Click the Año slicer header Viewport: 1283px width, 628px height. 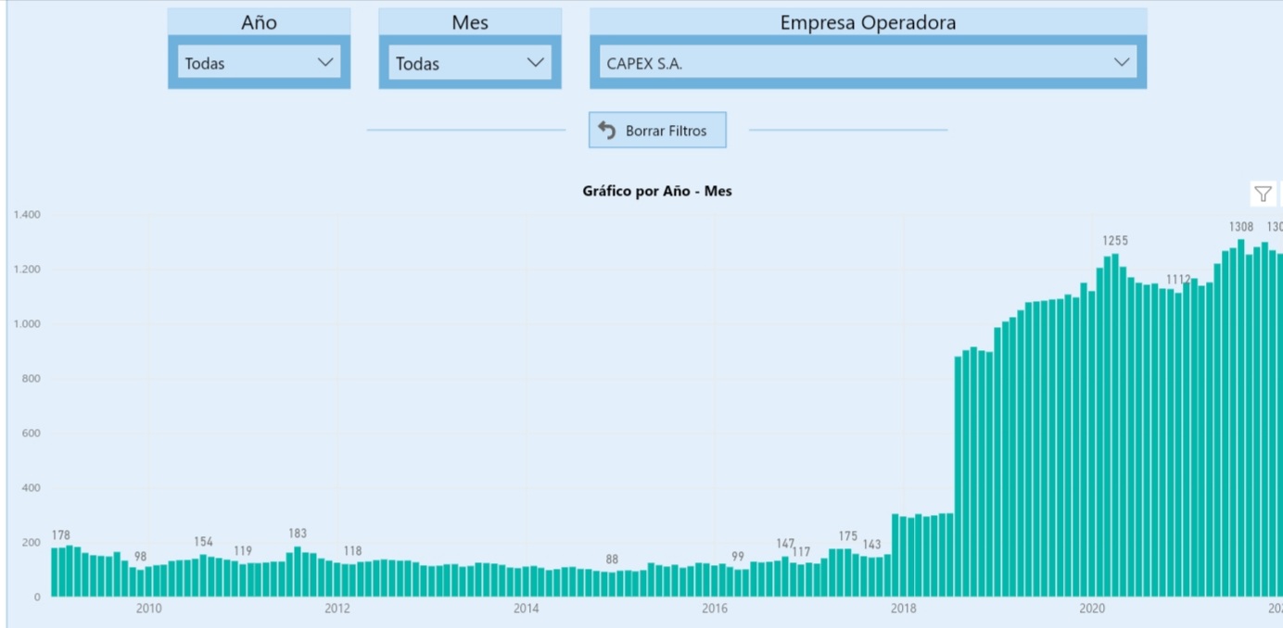(260, 22)
